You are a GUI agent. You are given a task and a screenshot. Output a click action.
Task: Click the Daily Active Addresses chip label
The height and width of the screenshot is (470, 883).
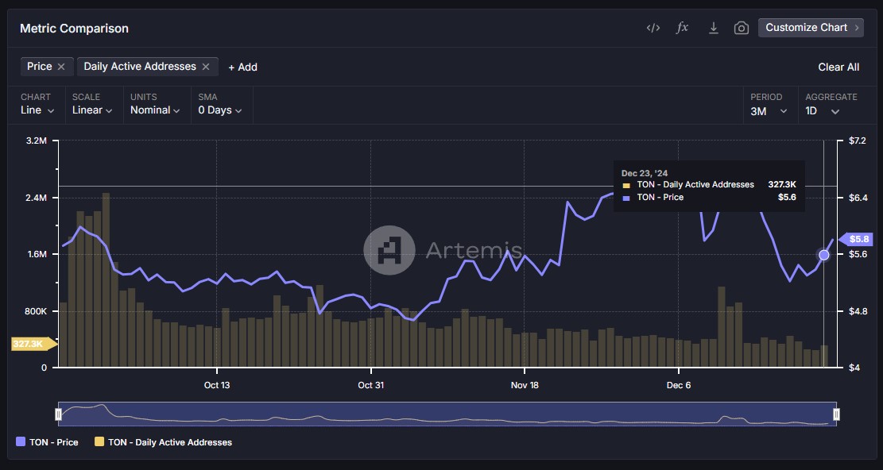coord(140,67)
